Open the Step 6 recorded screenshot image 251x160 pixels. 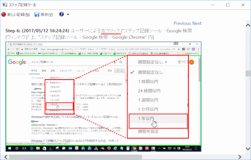coord(103,97)
